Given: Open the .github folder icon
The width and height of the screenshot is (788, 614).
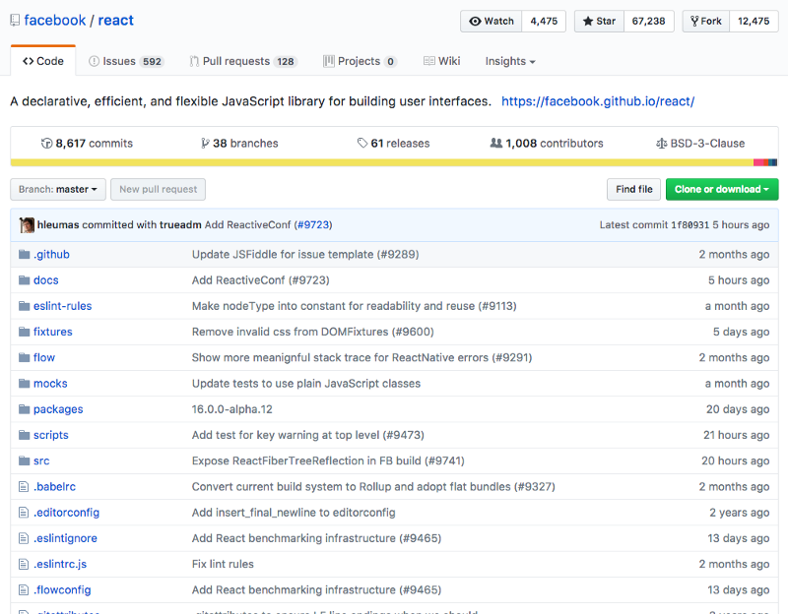Looking at the screenshot, I should [x=25, y=254].
